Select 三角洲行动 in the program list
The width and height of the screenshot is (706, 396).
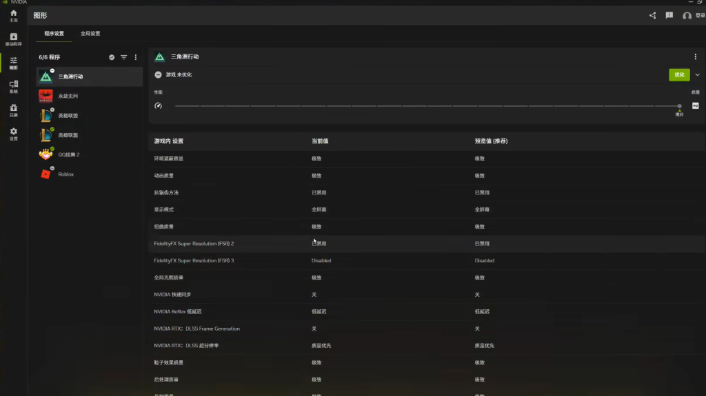point(89,76)
